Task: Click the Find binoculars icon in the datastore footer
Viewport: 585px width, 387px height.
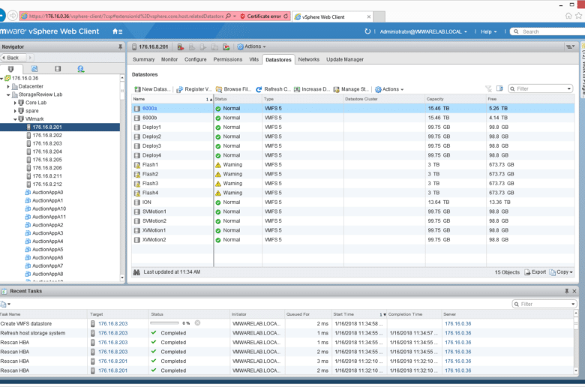Action: [136, 272]
